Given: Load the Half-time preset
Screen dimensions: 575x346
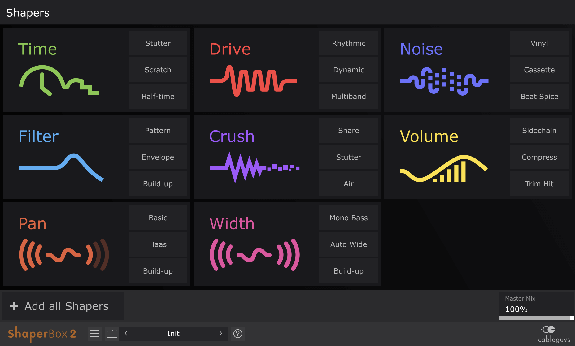Looking at the screenshot, I should [x=158, y=96].
